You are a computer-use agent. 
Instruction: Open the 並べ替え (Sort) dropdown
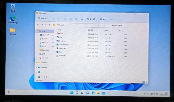click(92, 19)
